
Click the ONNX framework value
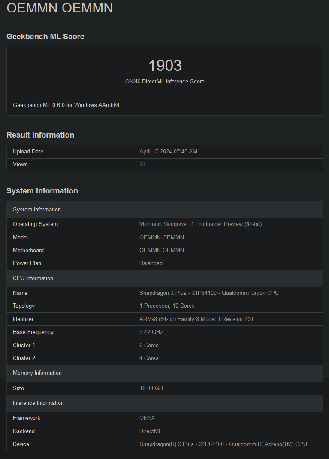pyautogui.click(x=147, y=418)
